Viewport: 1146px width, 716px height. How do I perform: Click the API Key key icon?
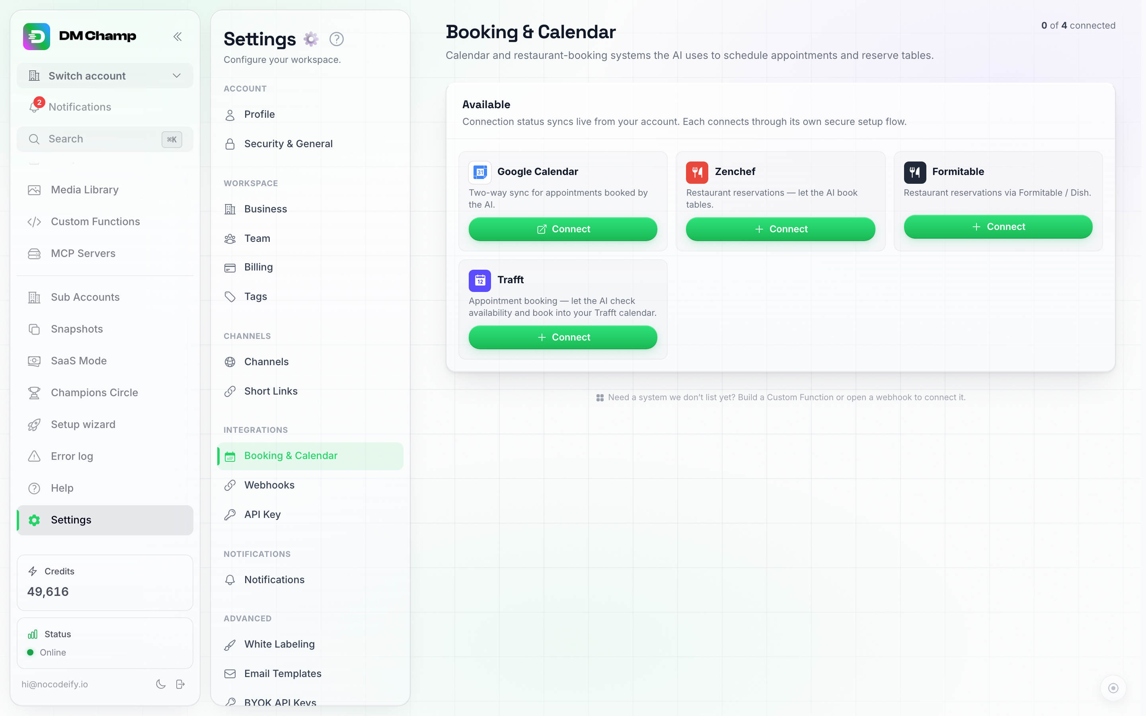(x=230, y=515)
